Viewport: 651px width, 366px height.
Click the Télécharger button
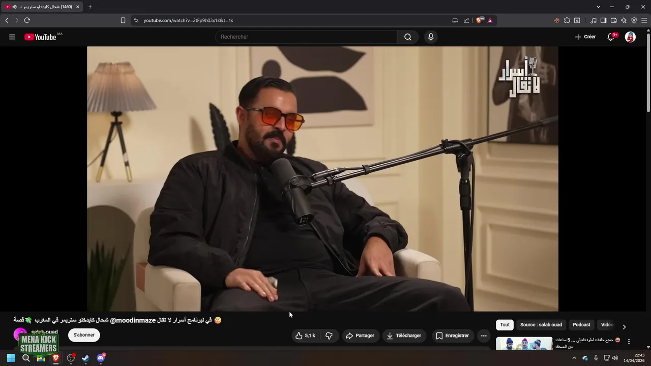pyautogui.click(x=404, y=335)
